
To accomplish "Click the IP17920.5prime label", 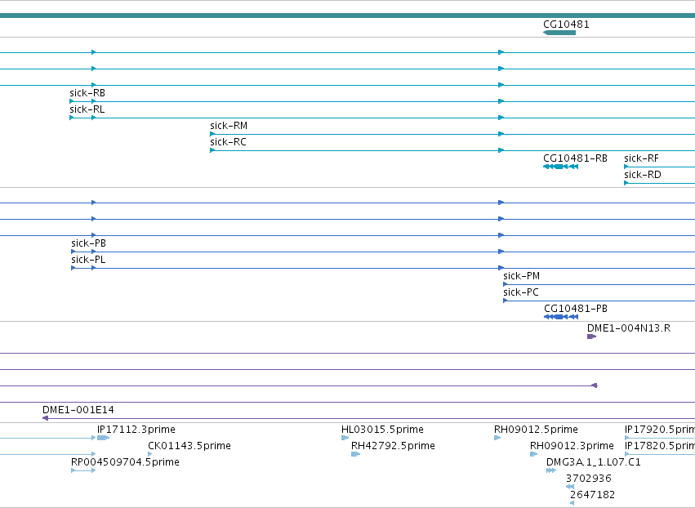I will [x=660, y=430].
